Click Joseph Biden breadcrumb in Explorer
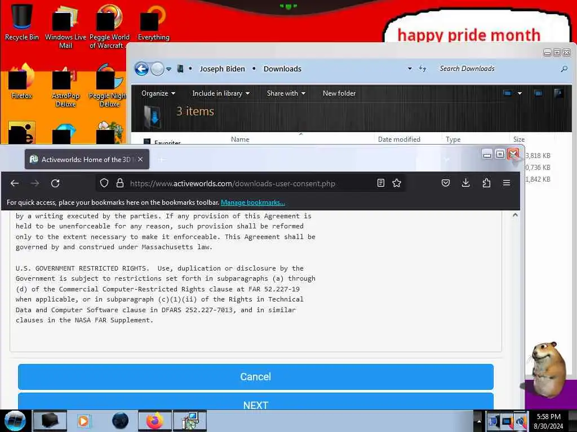The width and height of the screenshot is (577, 432). [222, 69]
